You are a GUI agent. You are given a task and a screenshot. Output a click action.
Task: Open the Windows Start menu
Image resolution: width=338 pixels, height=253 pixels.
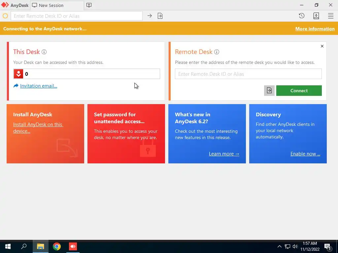tap(8, 246)
